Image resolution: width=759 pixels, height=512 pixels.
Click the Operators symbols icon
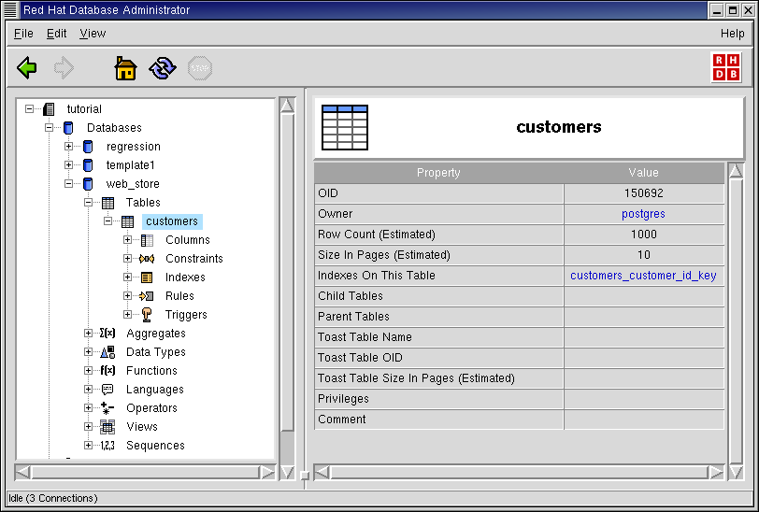[x=107, y=408]
